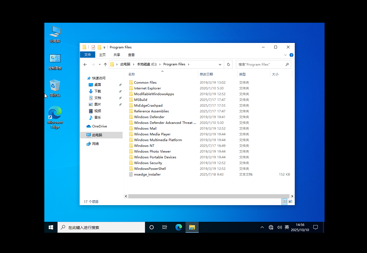Select OneDrive in the navigation pane
This screenshot has width=367, height=253.
pos(99,126)
